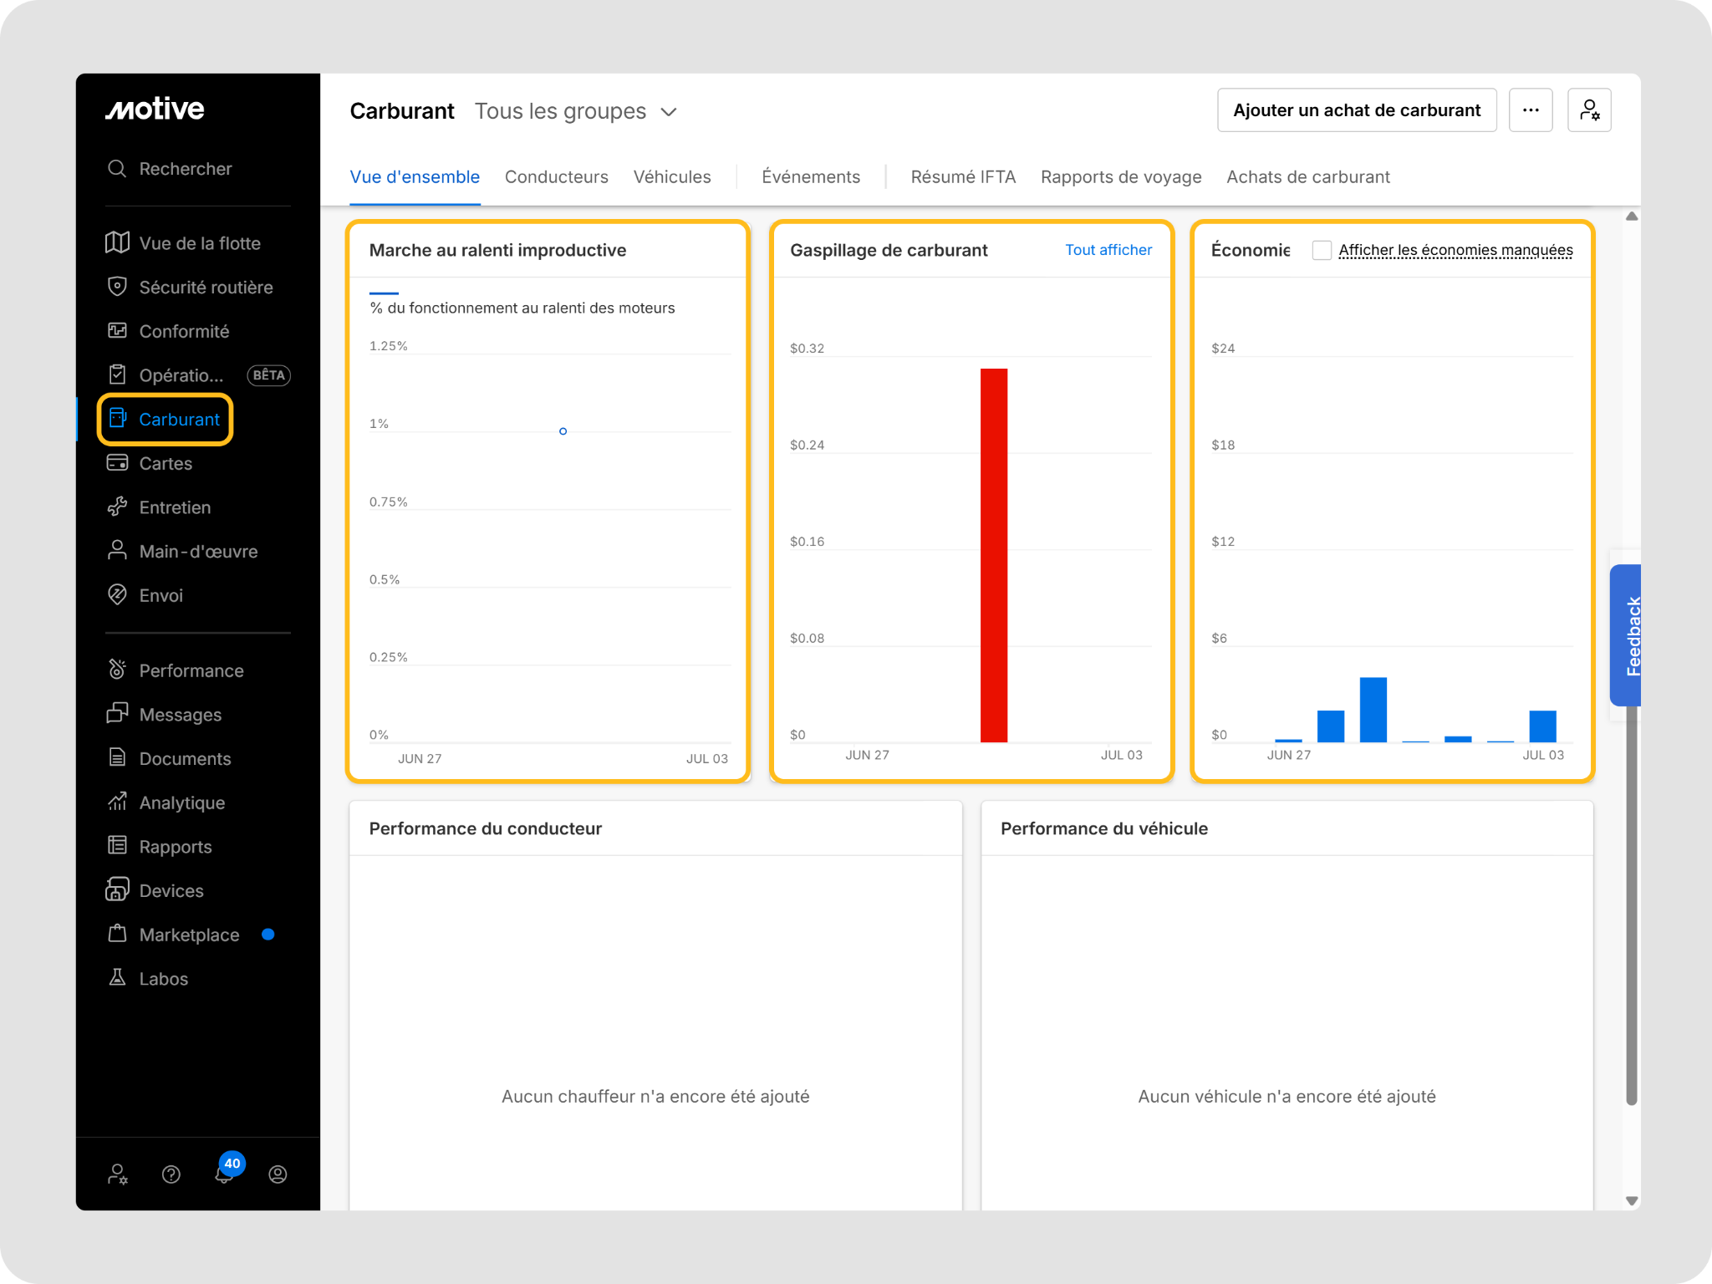The image size is (1712, 1284).
Task: Open Labos flask icon
Action: (x=117, y=978)
